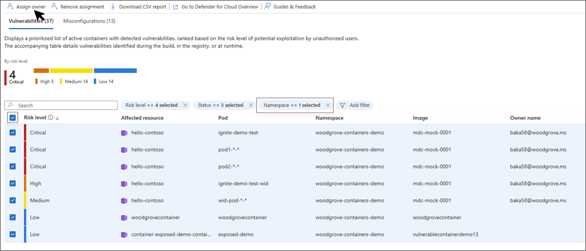
Task: Click the container icon in wid-pod-*-* row
Action: pos(124,200)
